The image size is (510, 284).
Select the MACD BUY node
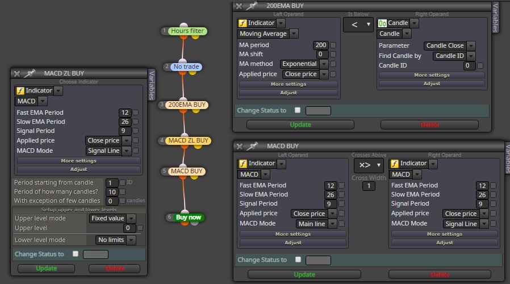[x=187, y=171]
